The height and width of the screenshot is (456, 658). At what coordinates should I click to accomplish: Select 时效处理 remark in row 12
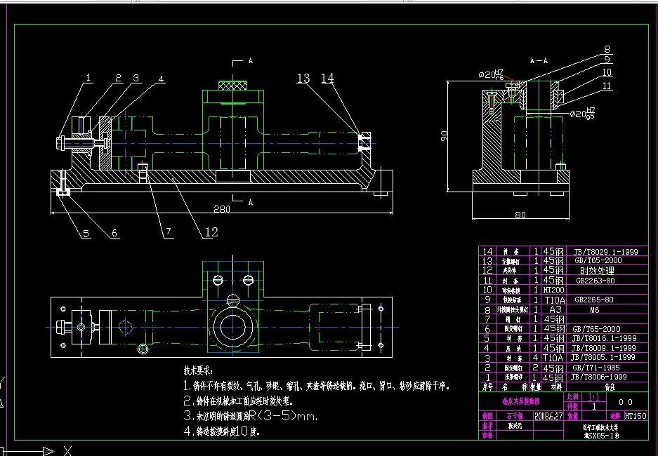(597, 271)
